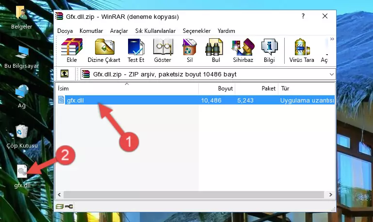Open the Sık Kullanılanlar menu
Viewport: 373px width, 222px height.
[x=155, y=31]
